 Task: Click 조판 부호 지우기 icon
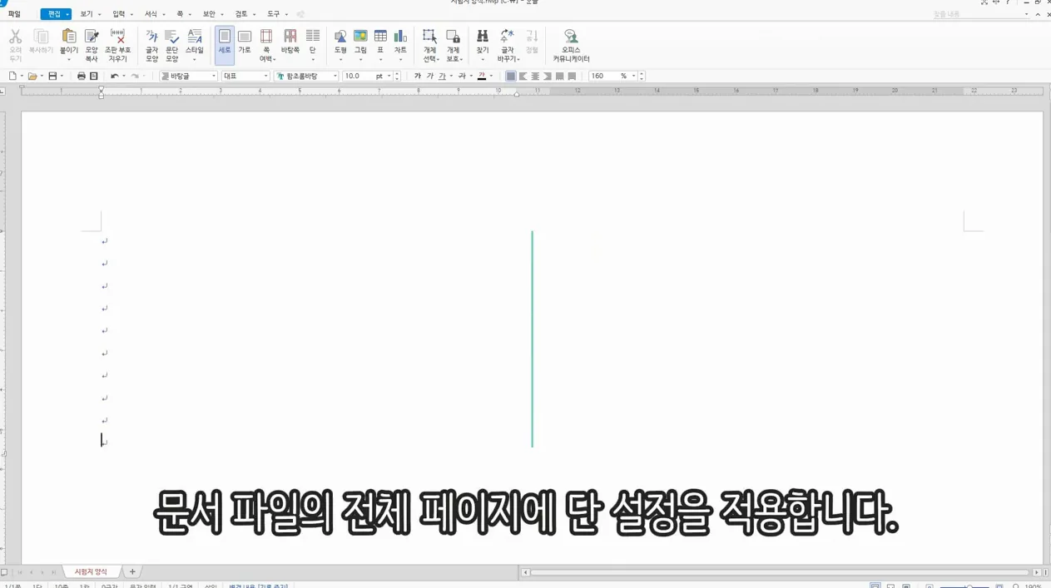pyautogui.click(x=118, y=36)
